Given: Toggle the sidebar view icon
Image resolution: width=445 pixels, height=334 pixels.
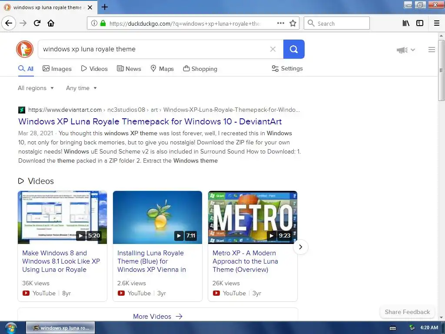Looking at the screenshot, I should pyautogui.click(x=420, y=23).
